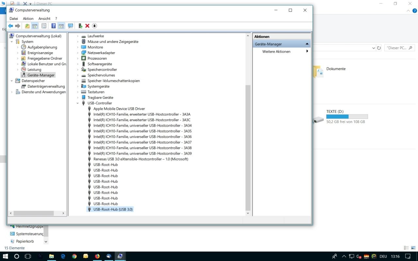Open Papierkorb in Explorer navigation pane
This screenshot has height=261, width=418.
(x=25, y=241)
